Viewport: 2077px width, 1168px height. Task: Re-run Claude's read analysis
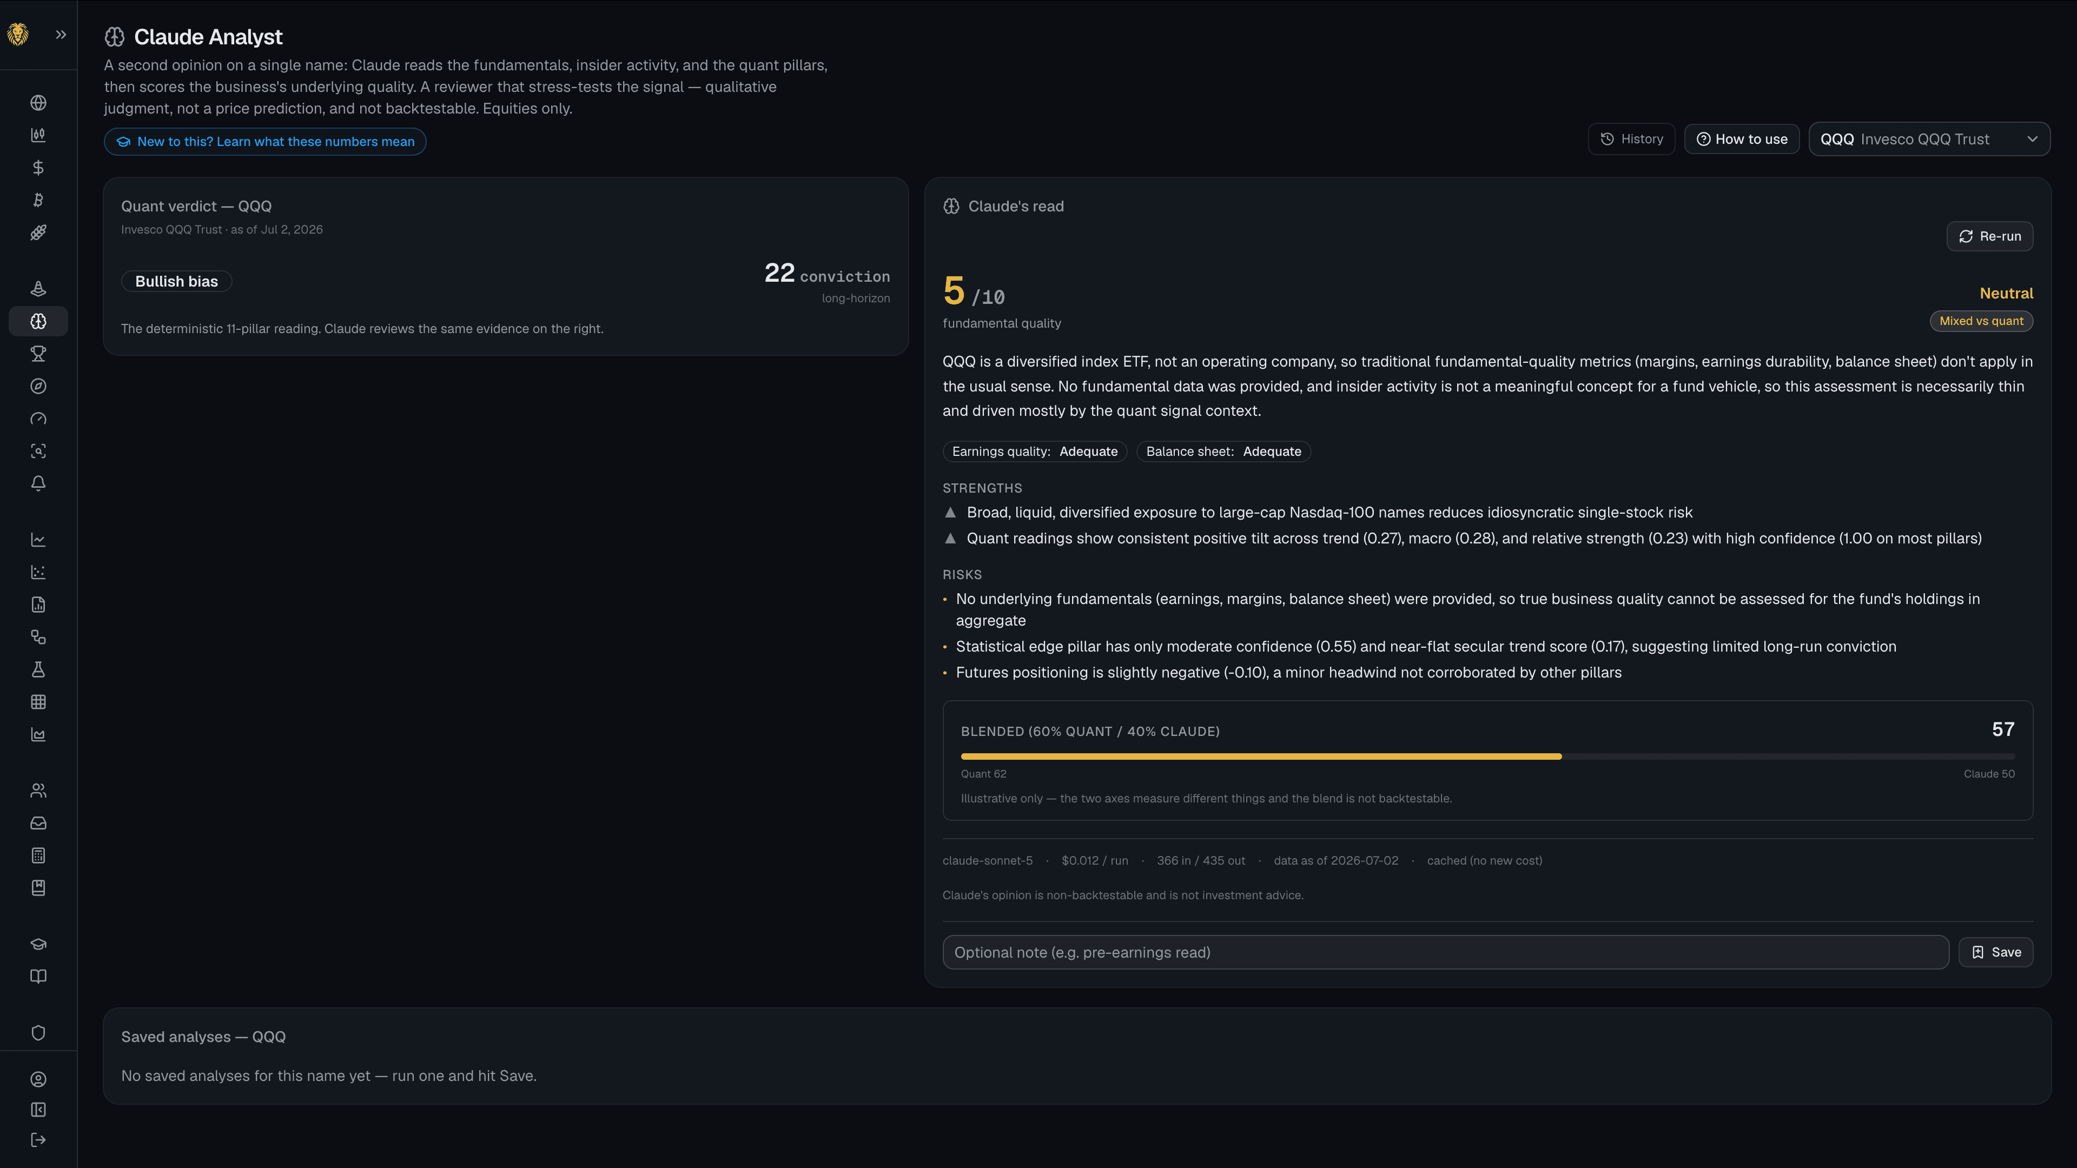(1989, 236)
